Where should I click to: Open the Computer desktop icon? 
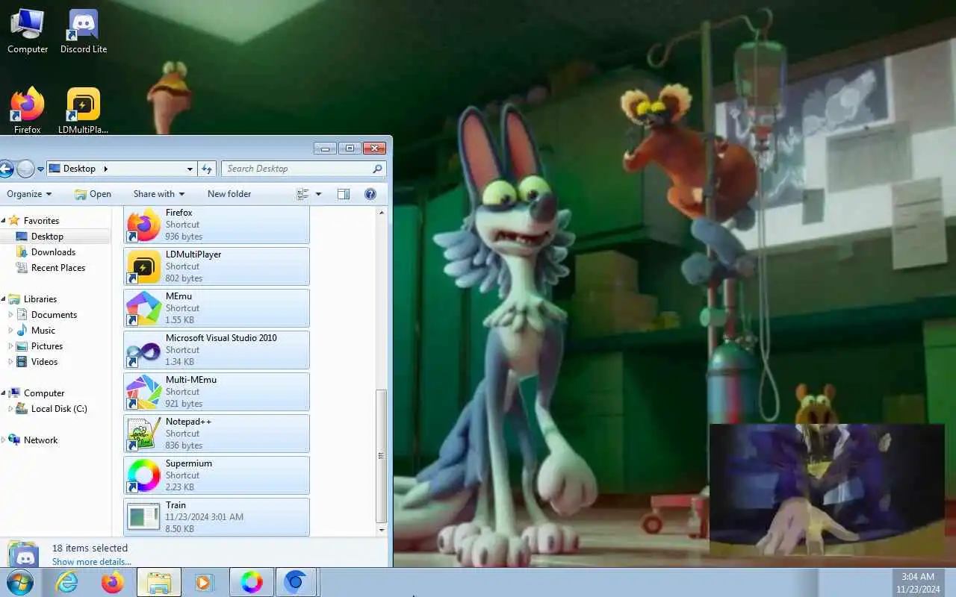(28, 31)
